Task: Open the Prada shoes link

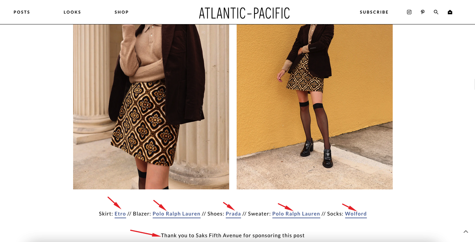Action: pos(233,214)
